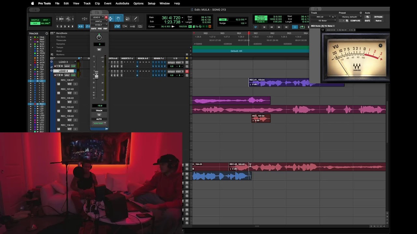Click the REC_155-04 audio clip
Viewport: 417px width, 234px height.
[x=261, y=118]
